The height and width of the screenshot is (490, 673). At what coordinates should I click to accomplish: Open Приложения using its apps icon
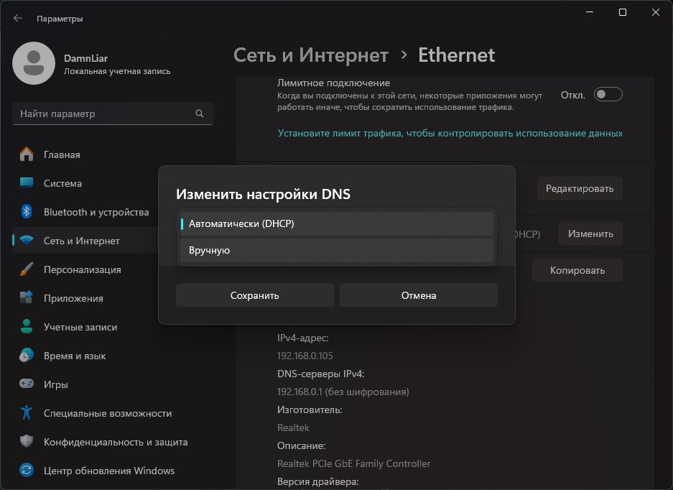pos(27,298)
